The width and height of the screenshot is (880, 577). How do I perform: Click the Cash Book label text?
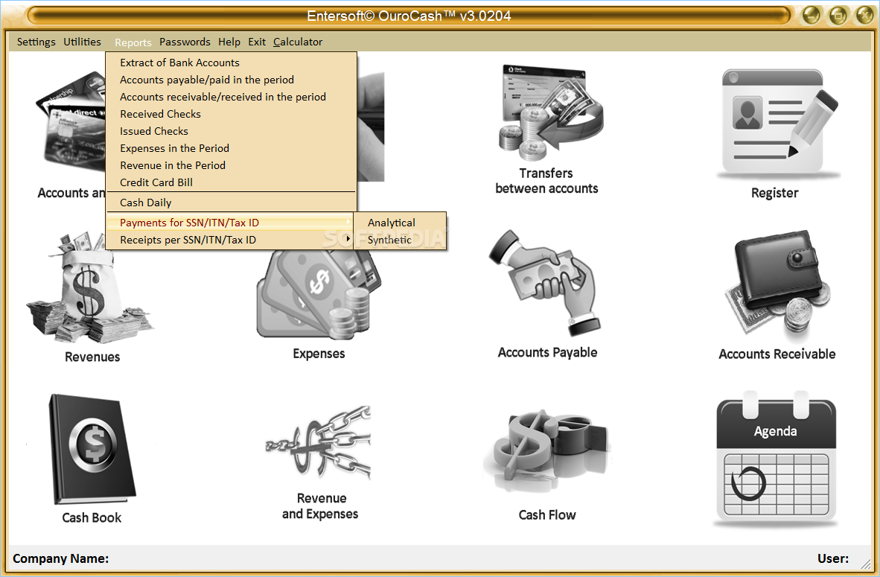click(x=92, y=517)
